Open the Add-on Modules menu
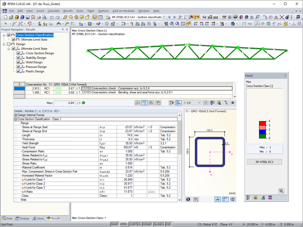This screenshot has width=303, height=227. pyautogui.click(x=124, y=11)
